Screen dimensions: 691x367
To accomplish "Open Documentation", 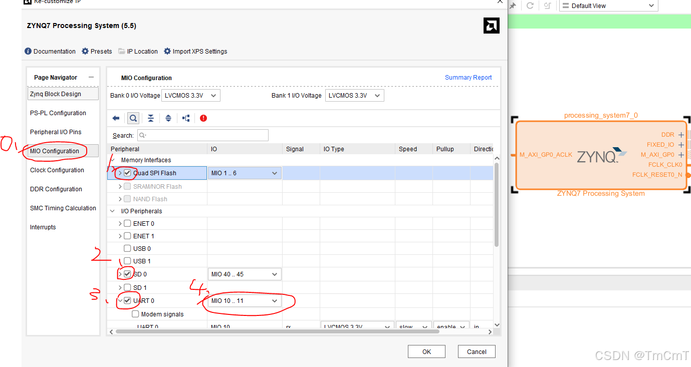I will (x=50, y=52).
